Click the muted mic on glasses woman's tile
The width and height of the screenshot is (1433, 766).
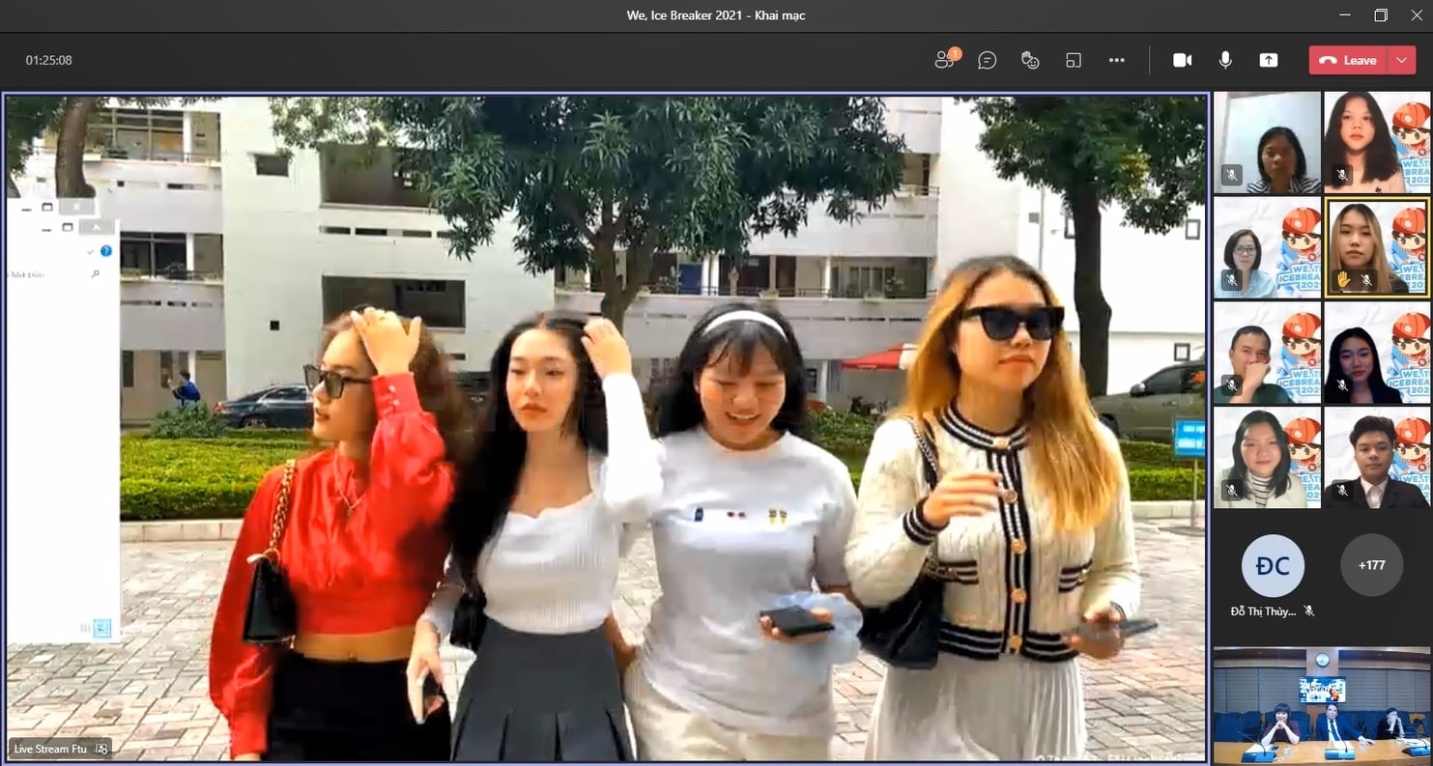[x=1231, y=280]
